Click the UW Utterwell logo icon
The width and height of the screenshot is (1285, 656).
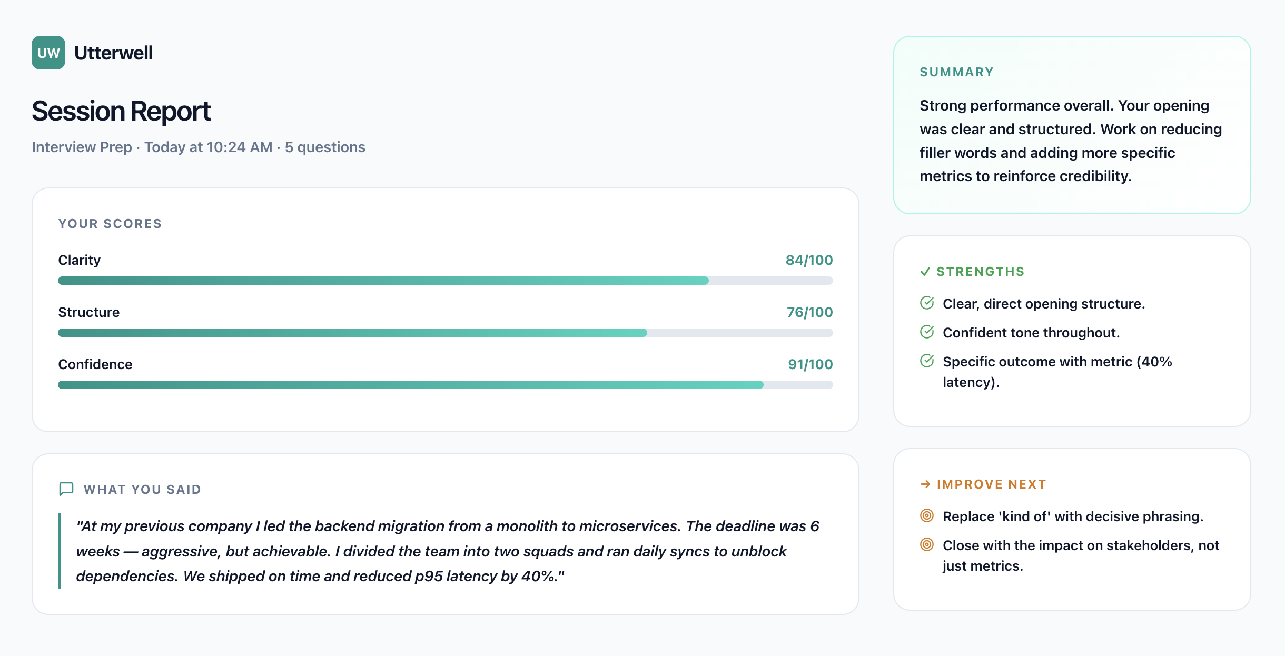tap(48, 53)
